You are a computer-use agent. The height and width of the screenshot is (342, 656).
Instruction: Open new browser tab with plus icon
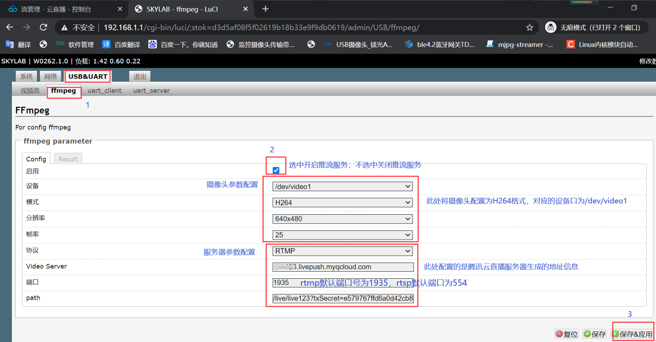click(265, 9)
